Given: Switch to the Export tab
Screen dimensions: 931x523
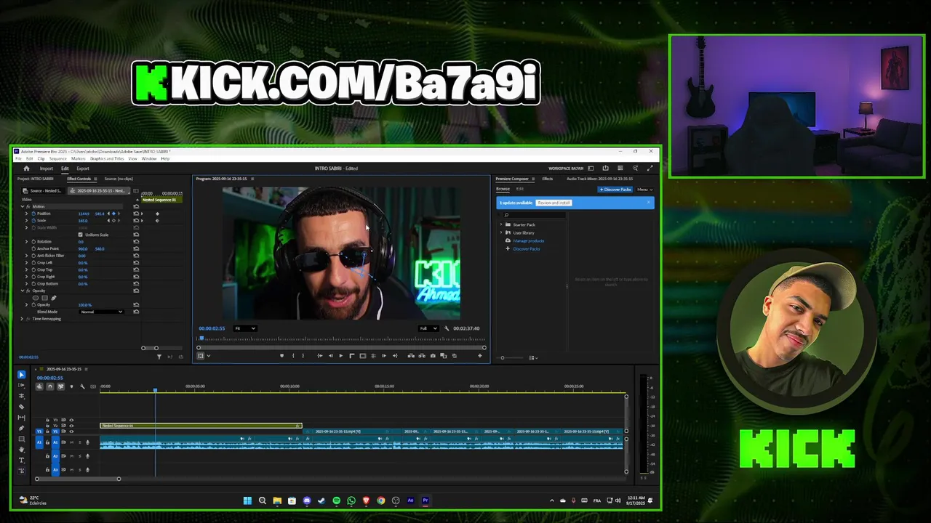Looking at the screenshot, I should point(83,169).
